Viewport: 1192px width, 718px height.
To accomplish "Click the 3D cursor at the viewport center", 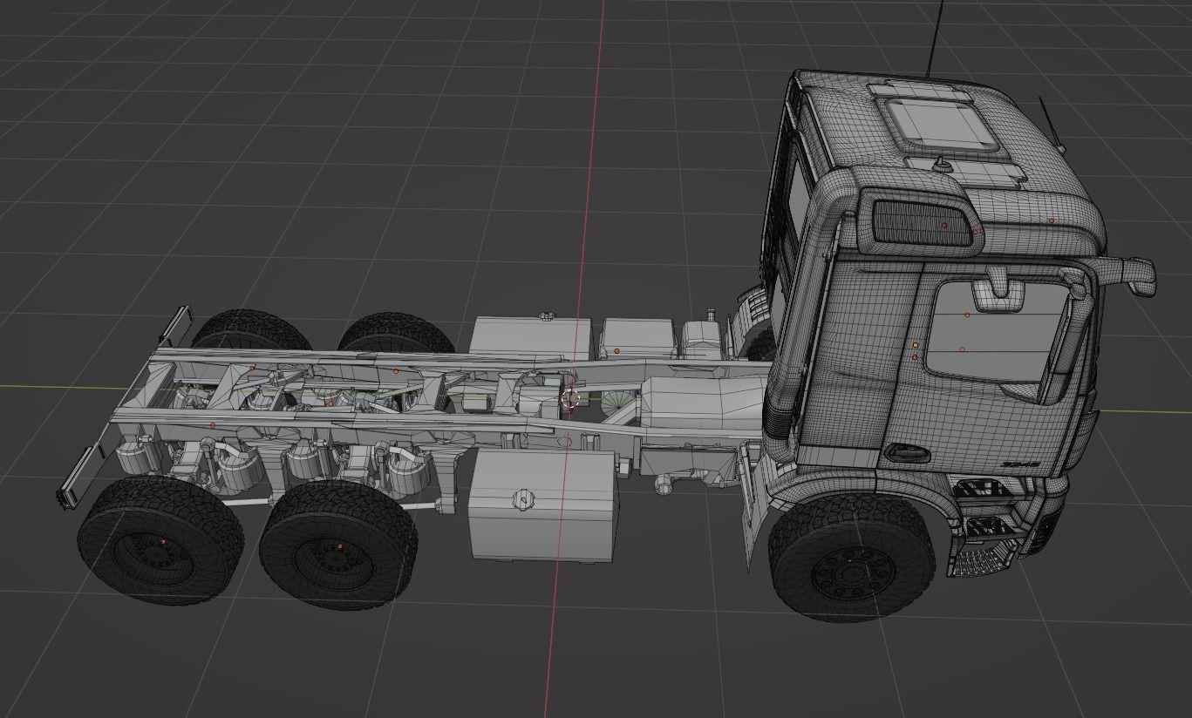I will click(x=573, y=400).
